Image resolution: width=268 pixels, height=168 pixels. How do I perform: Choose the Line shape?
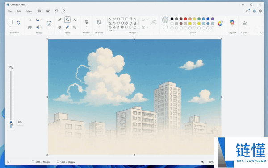pos(110,19)
